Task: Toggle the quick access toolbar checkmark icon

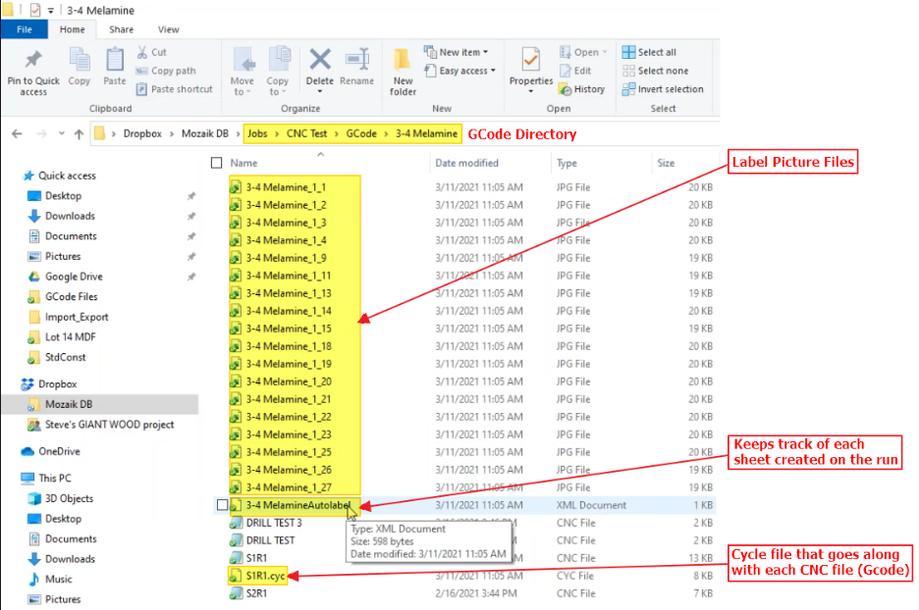Action: click(35, 10)
